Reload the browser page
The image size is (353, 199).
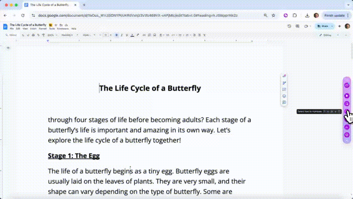(23, 15)
